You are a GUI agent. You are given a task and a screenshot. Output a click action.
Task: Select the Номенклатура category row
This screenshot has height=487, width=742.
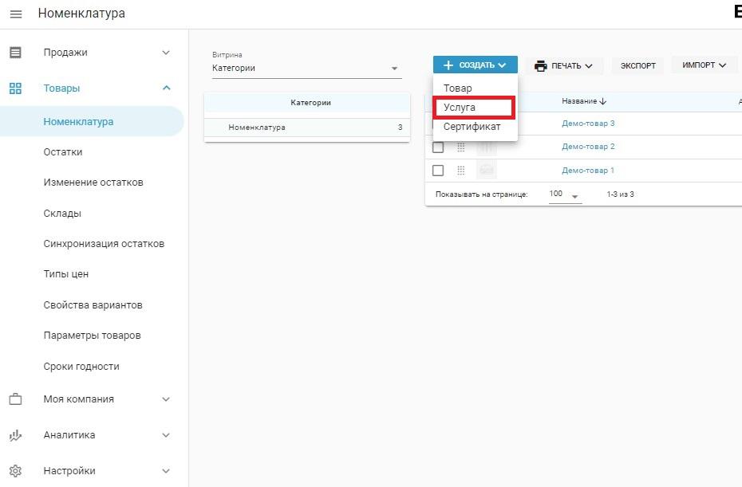(307, 128)
